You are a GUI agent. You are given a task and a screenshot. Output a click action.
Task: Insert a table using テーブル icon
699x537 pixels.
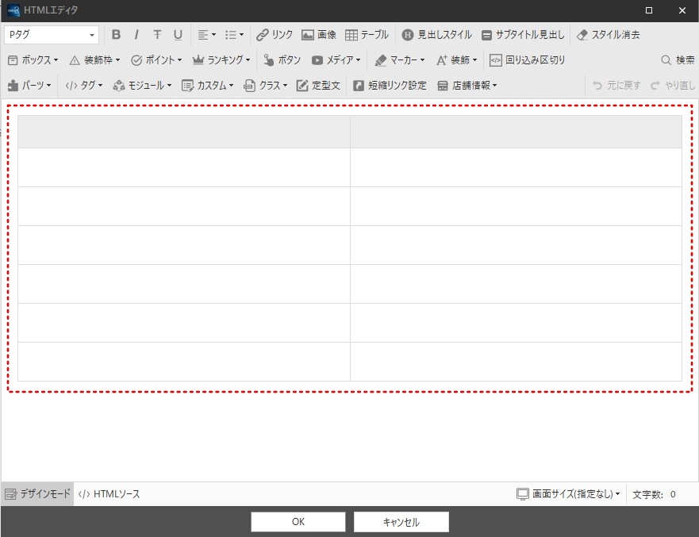(367, 35)
